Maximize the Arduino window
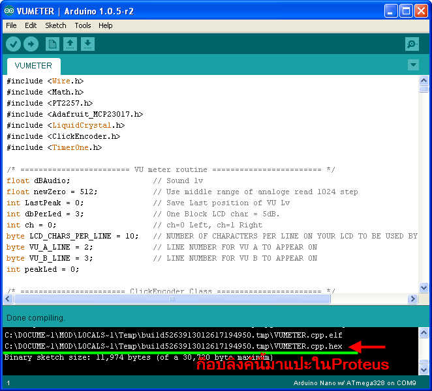This screenshot has width=432, height=391. pos(406,11)
